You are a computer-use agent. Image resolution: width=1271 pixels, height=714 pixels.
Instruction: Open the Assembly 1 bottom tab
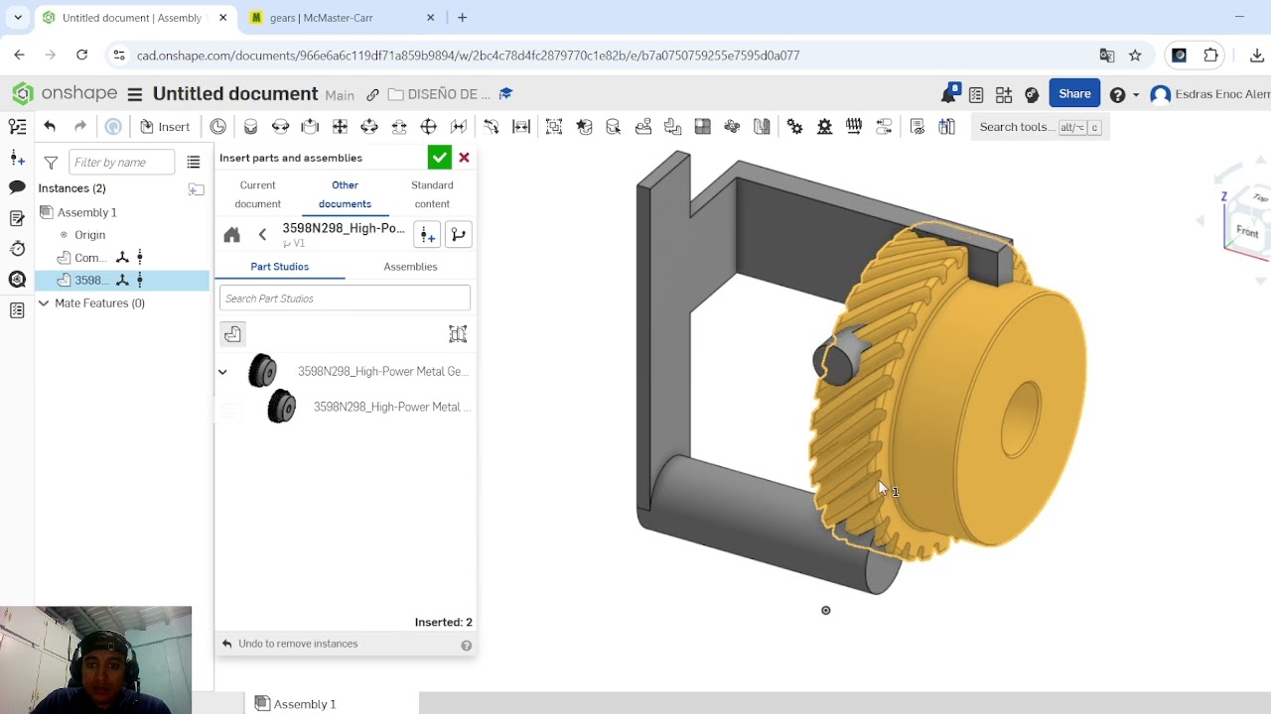[296, 704]
